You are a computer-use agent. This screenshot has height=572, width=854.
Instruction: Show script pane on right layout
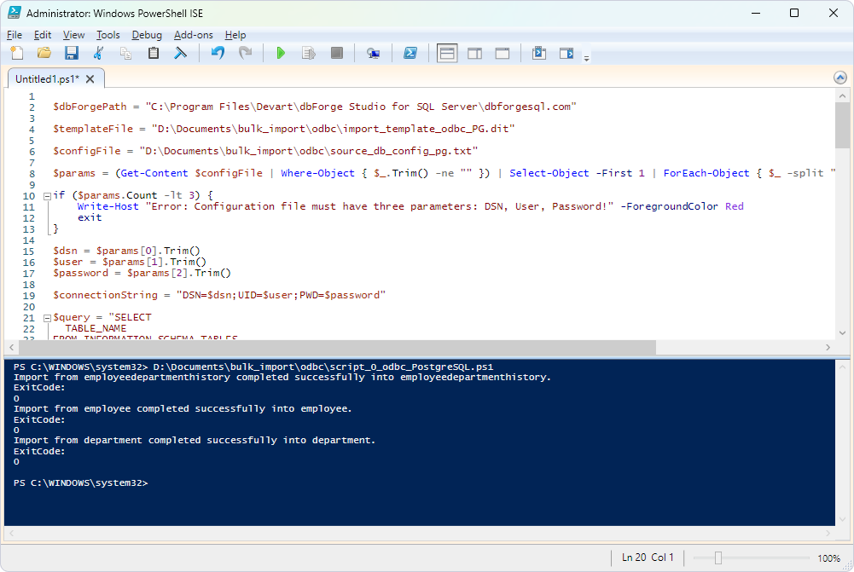475,53
